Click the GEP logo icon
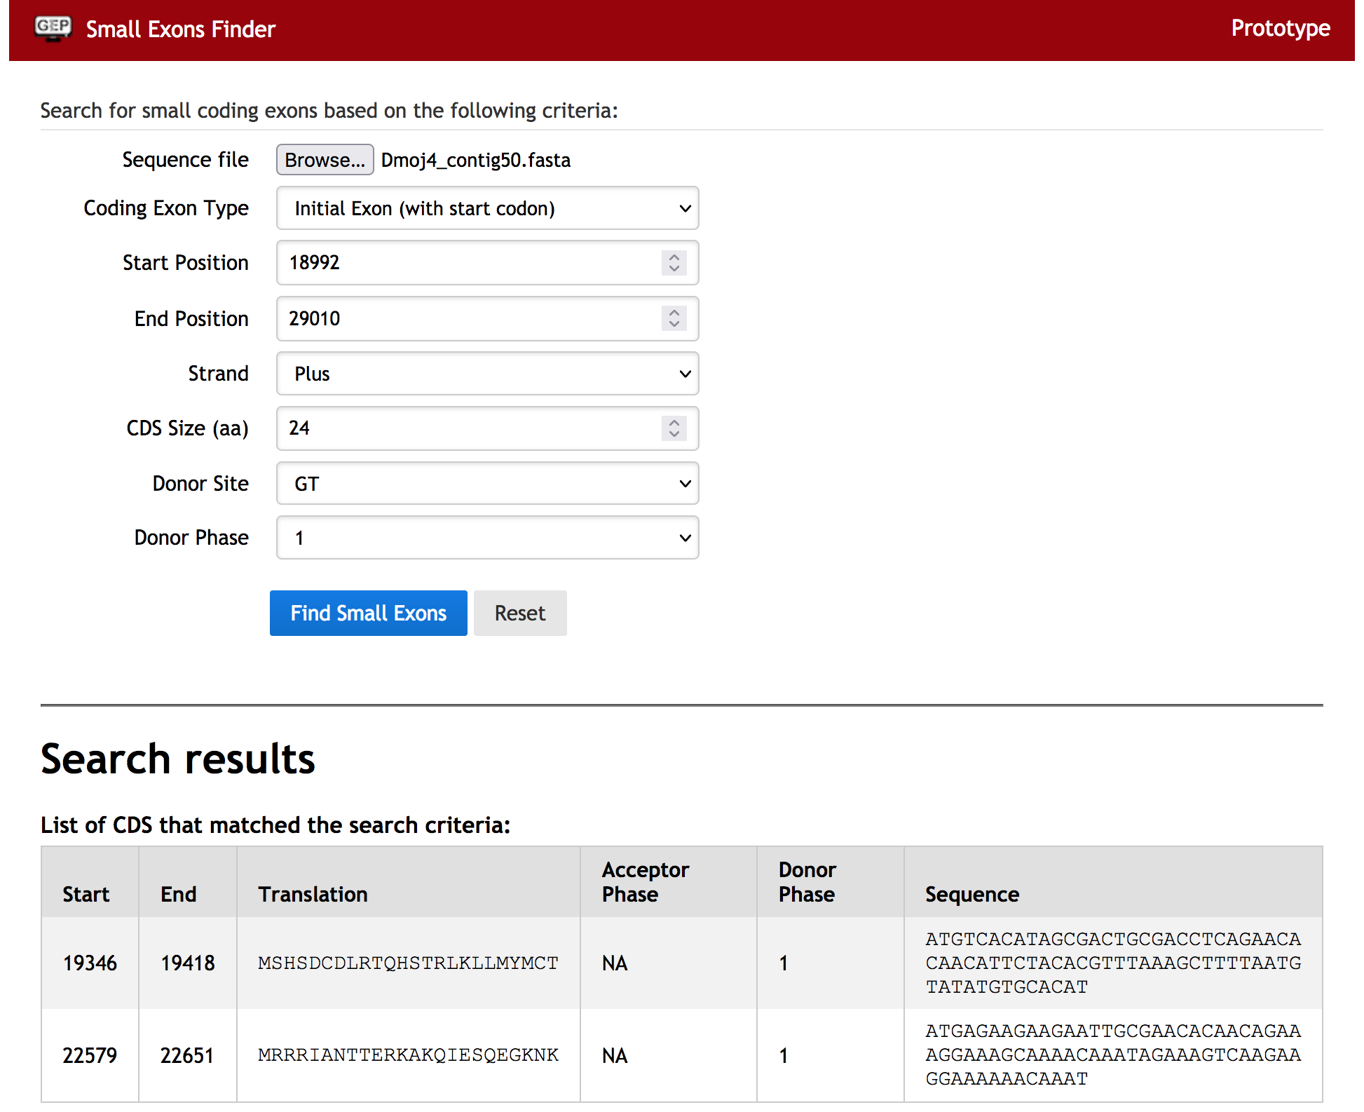 53,29
